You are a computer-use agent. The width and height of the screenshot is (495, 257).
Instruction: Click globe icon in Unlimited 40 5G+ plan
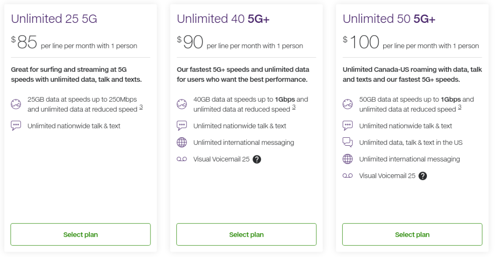(x=182, y=143)
